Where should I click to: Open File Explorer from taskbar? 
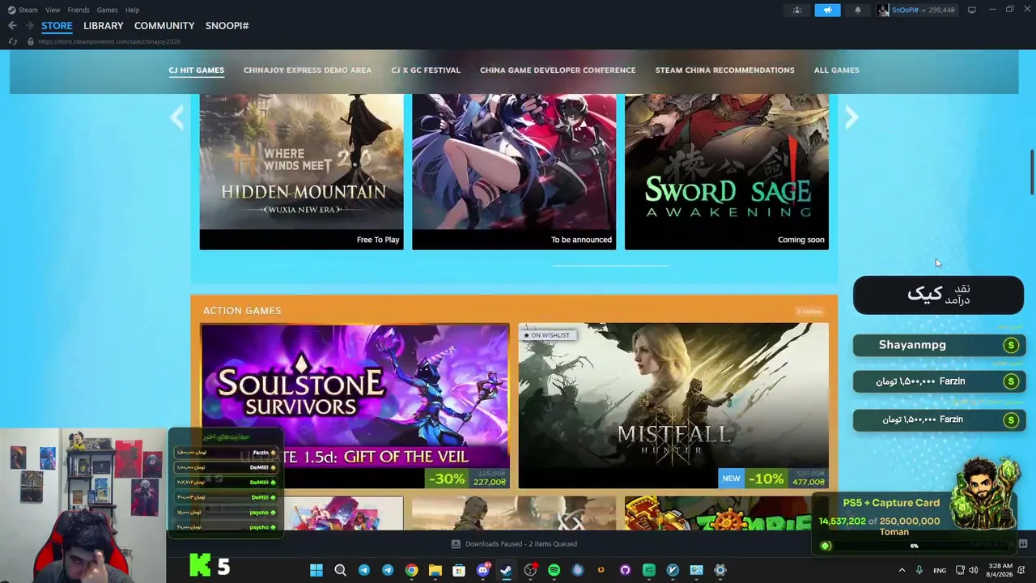tap(435, 570)
